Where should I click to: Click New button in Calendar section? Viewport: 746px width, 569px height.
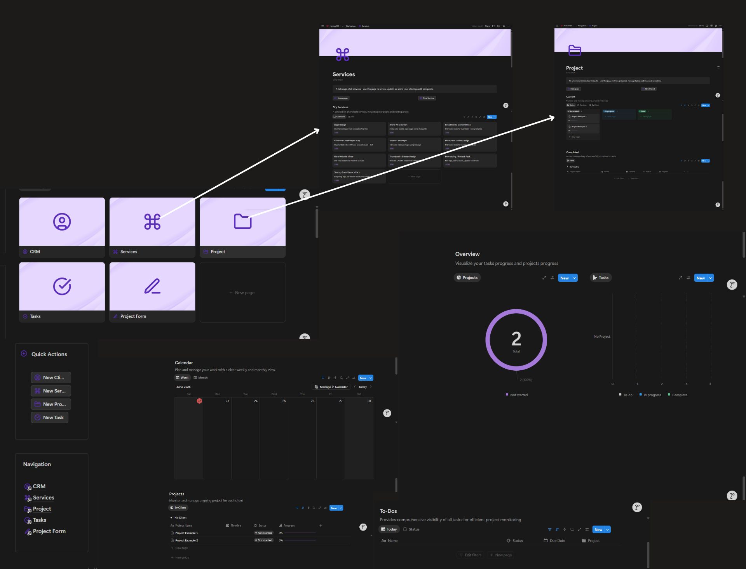(x=363, y=378)
